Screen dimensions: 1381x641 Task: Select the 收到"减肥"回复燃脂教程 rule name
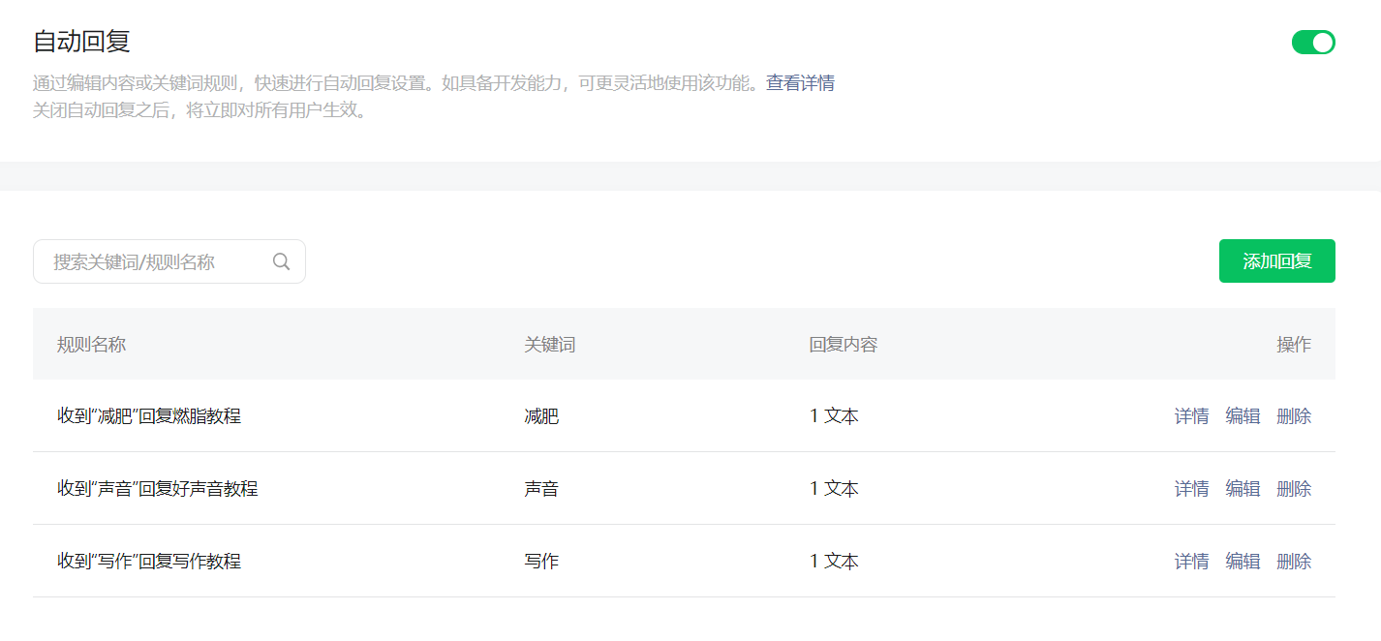[149, 416]
